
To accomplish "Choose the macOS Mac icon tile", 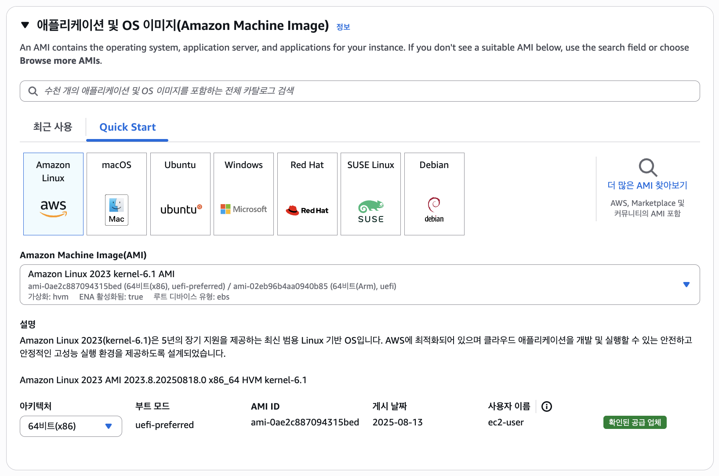I will (116, 194).
